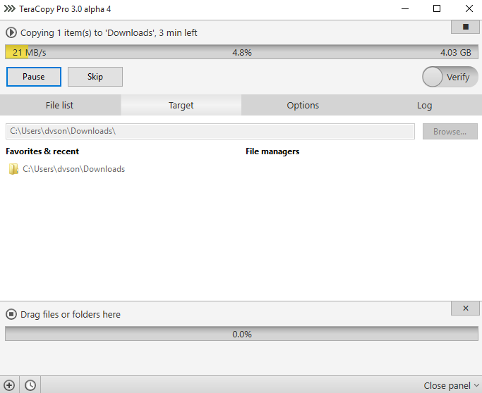
Task: Maximize the TeraCopy window
Action: (437, 8)
